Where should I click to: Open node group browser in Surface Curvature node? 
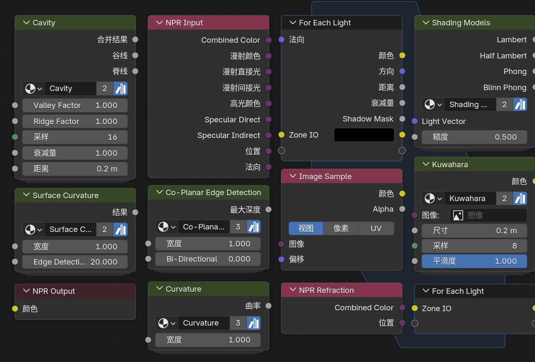[33, 229]
